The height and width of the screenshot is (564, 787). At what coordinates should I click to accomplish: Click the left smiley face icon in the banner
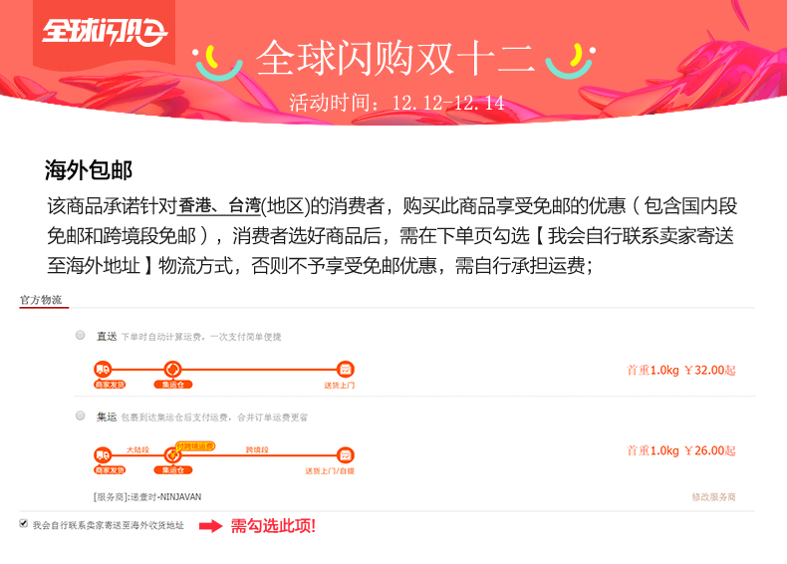tap(218, 63)
